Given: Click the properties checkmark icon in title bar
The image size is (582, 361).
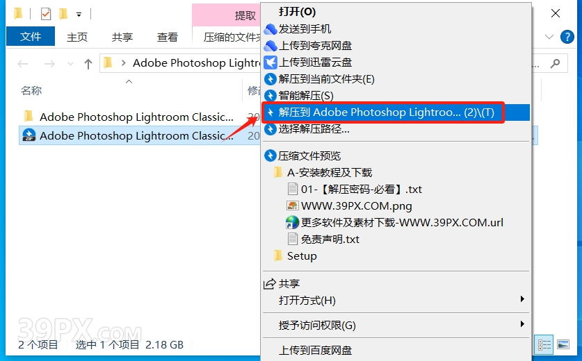Looking at the screenshot, I should [x=46, y=14].
